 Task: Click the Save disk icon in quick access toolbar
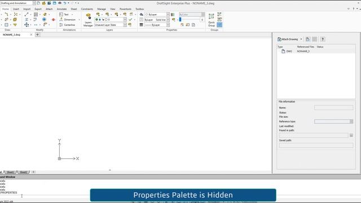click(54, 3)
